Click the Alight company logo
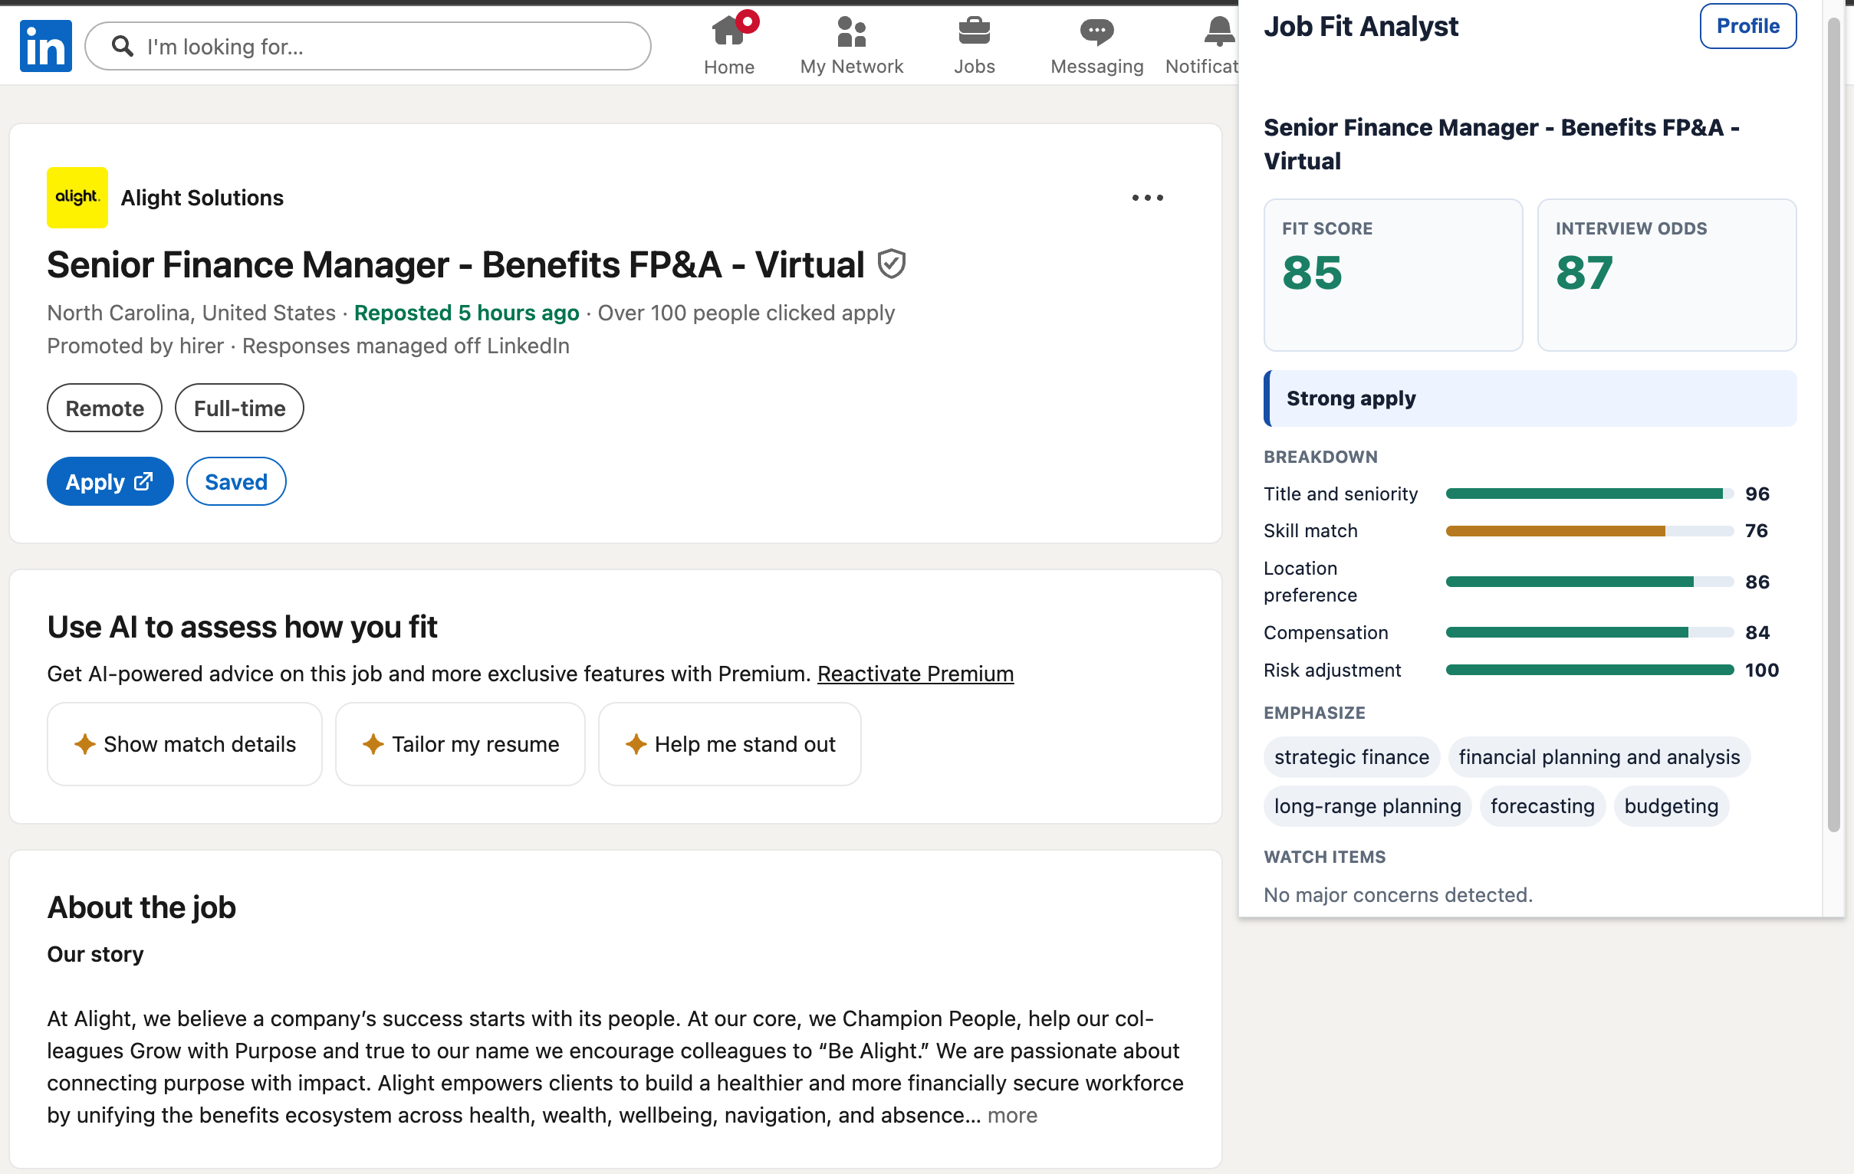The height and width of the screenshot is (1174, 1854). (77, 198)
